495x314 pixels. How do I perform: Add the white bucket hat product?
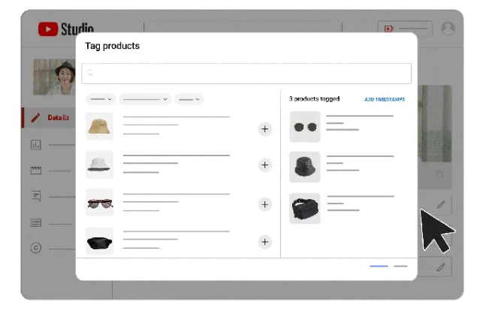[264, 165]
